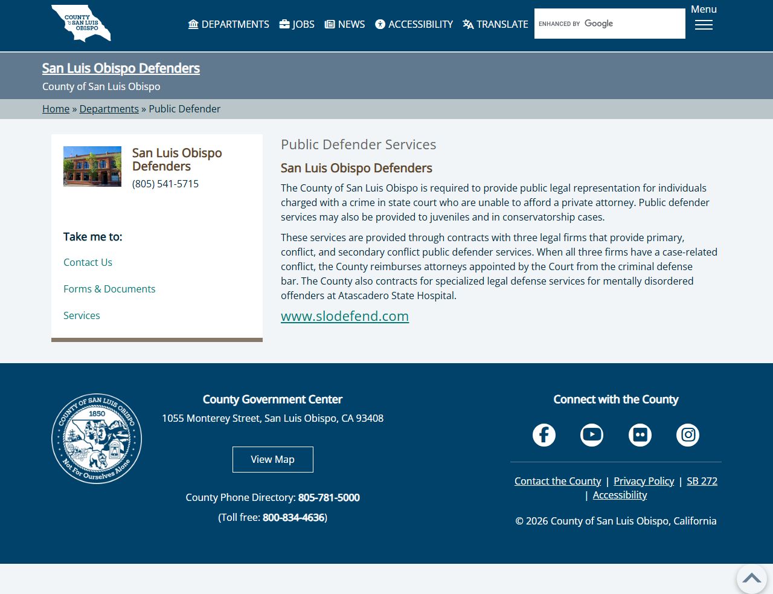Click the toll free 800-834-4636 number
773x594 pixels.
[293, 517]
